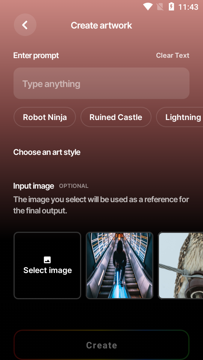Choose the Ruined Castle prompt suggestion
203x360 pixels.
[116, 117]
